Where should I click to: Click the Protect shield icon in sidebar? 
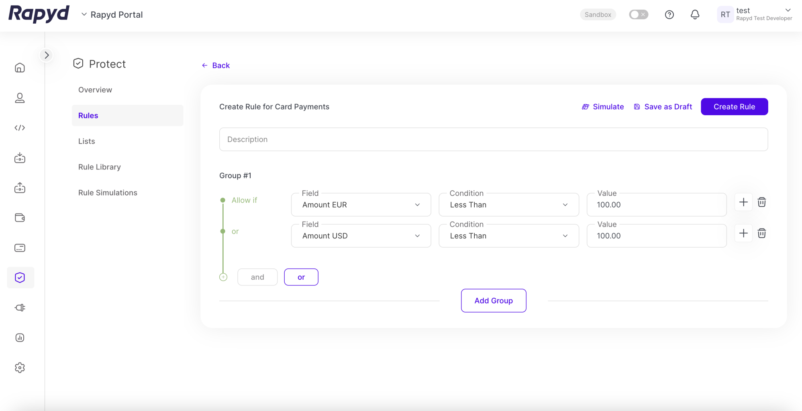tap(20, 277)
